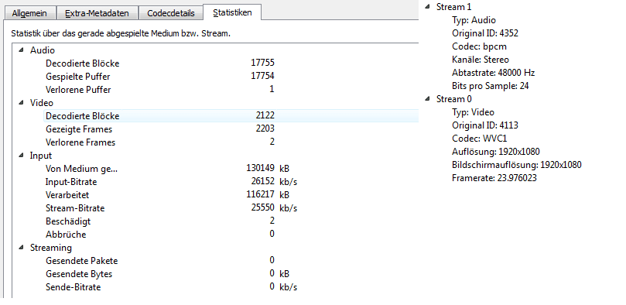Select the Codec: WVC1 entry
This screenshot has width=626, height=305.
pyautogui.click(x=480, y=139)
